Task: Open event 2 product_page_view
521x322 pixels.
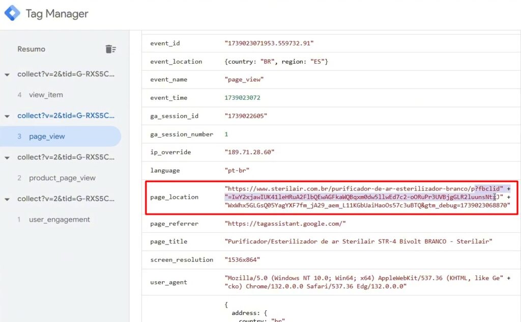Action: [62, 178]
